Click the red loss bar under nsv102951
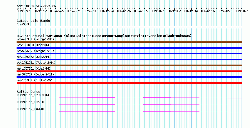Image resolution: width=250 pixels, height=128 pixels. [129, 83]
